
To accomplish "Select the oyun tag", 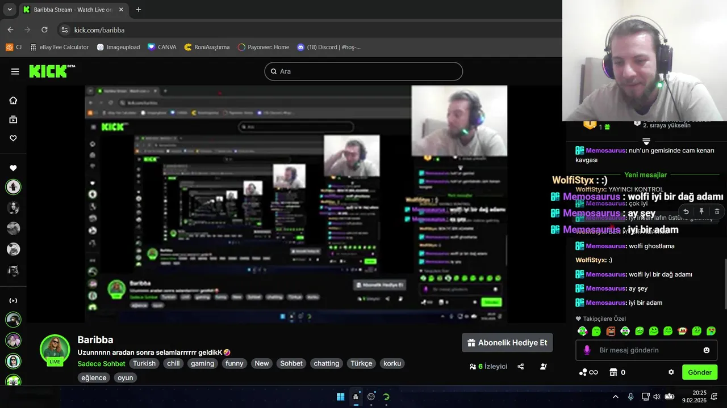I will [126, 378].
